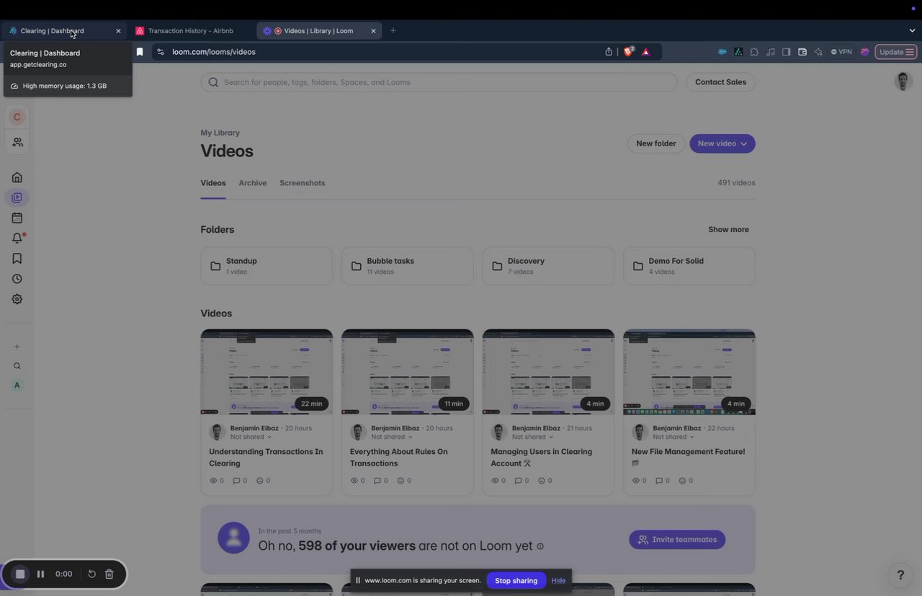Click the bookmark icon beside address bar
Image resolution: width=922 pixels, height=596 pixels.
click(x=140, y=52)
